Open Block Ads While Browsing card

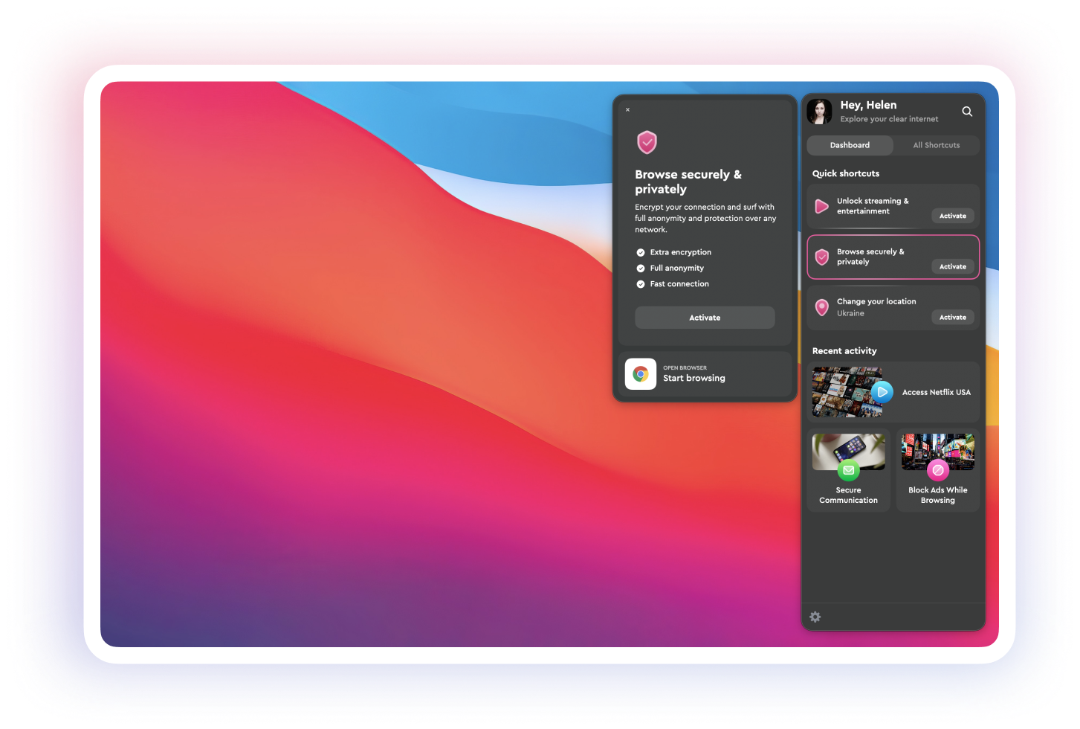(938, 469)
